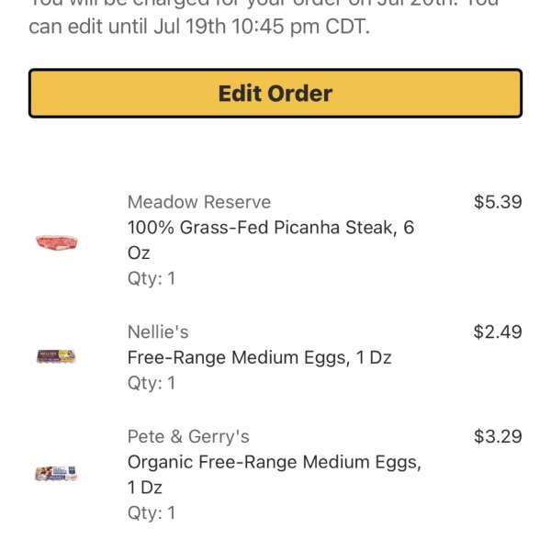The image size is (551, 551).
Task: Select the Meadow Reserve brand name
Action: coord(199,202)
